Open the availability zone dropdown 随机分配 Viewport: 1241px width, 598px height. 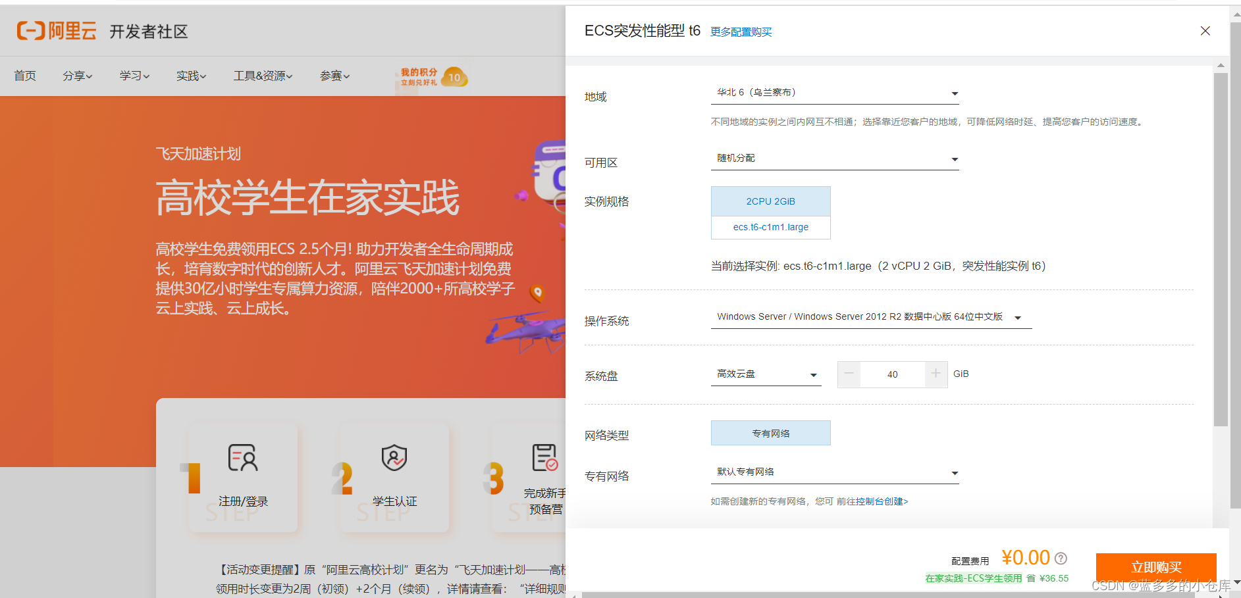tap(835, 159)
